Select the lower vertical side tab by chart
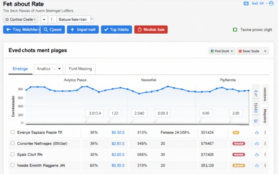This screenshot has width=278, height=174. [x=265, y=116]
